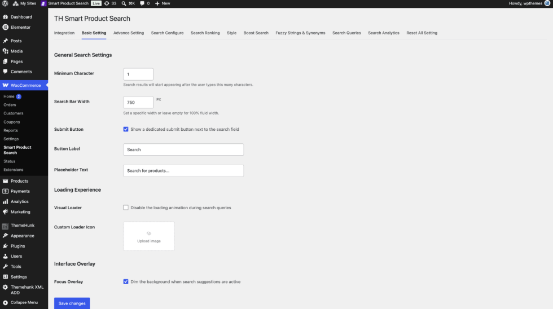The image size is (553, 309).
Task: Open the Howdy wpthemes user avatar
Action: [x=547, y=3]
